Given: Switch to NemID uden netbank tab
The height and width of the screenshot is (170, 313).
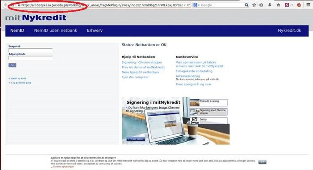Looking at the screenshot, I should (56, 30).
